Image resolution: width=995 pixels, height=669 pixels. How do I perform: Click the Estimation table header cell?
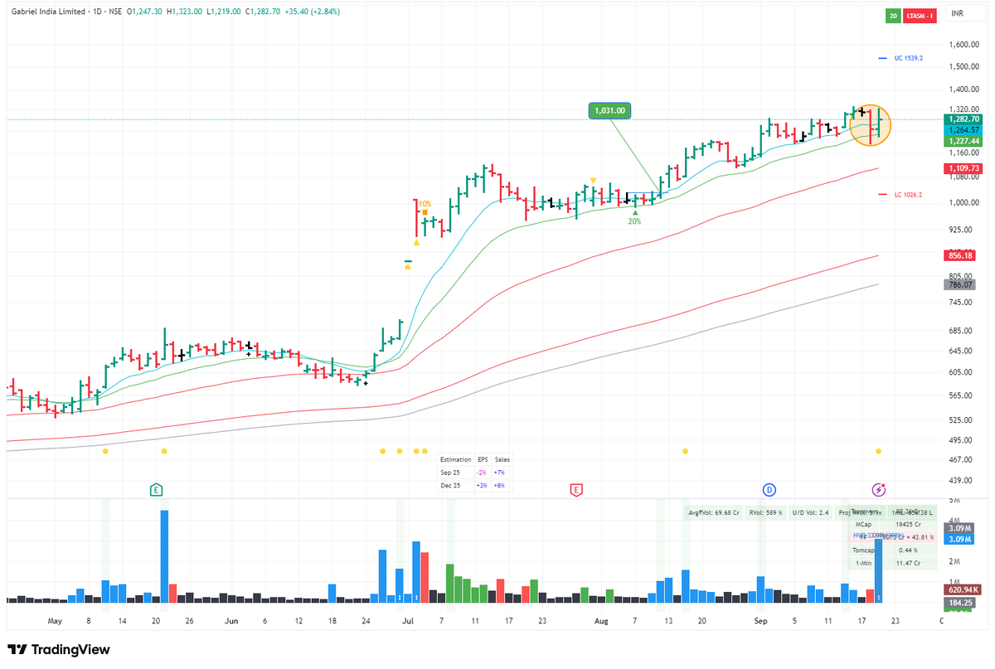coord(455,458)
